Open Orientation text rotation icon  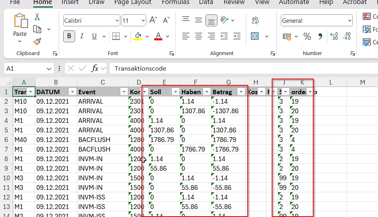[224, 20]
